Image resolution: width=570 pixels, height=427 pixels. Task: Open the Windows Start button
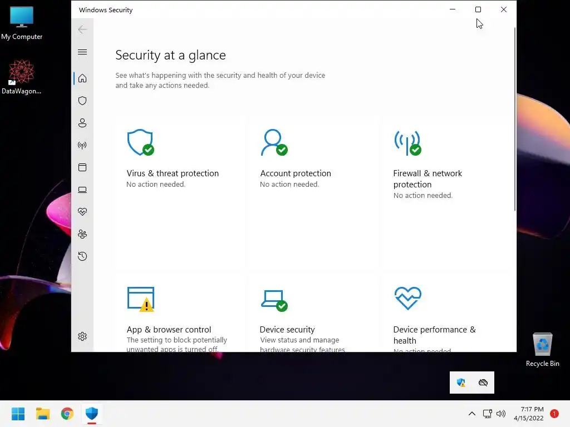[18, 414]
